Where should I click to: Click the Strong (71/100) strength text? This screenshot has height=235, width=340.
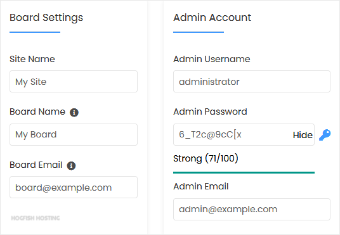point(206,158)
